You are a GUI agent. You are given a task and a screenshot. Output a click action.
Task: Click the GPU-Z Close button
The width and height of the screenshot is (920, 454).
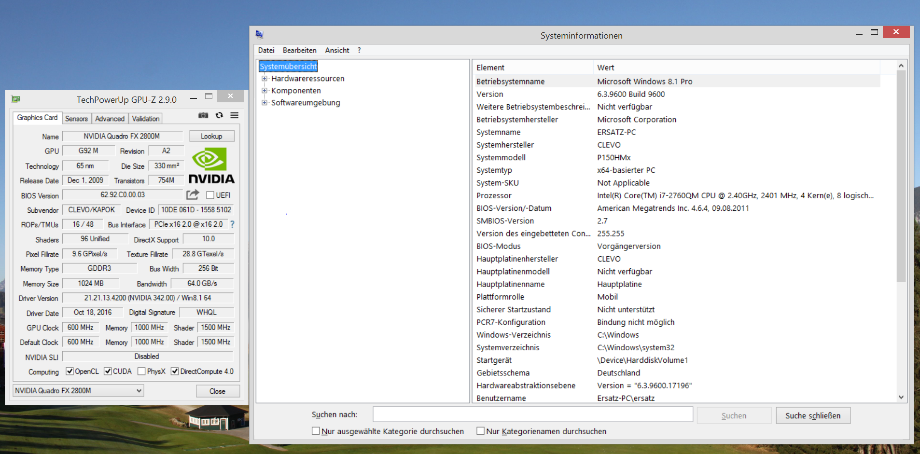click(x=217, y=391)
